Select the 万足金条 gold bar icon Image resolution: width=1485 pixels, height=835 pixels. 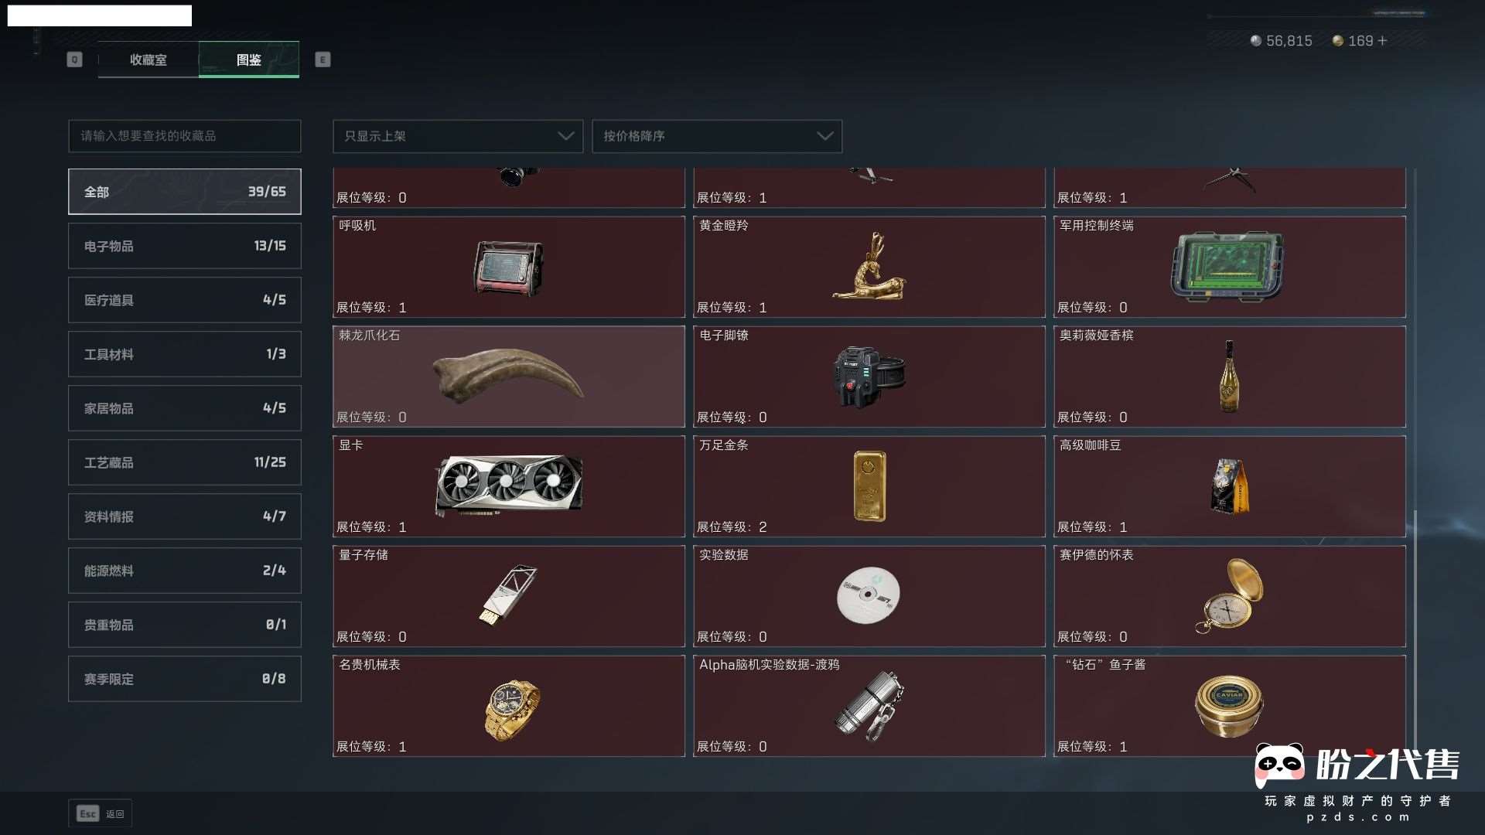point(869,486)
